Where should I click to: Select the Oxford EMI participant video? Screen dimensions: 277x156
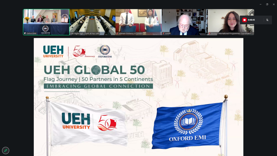click(x=46, y=22)
